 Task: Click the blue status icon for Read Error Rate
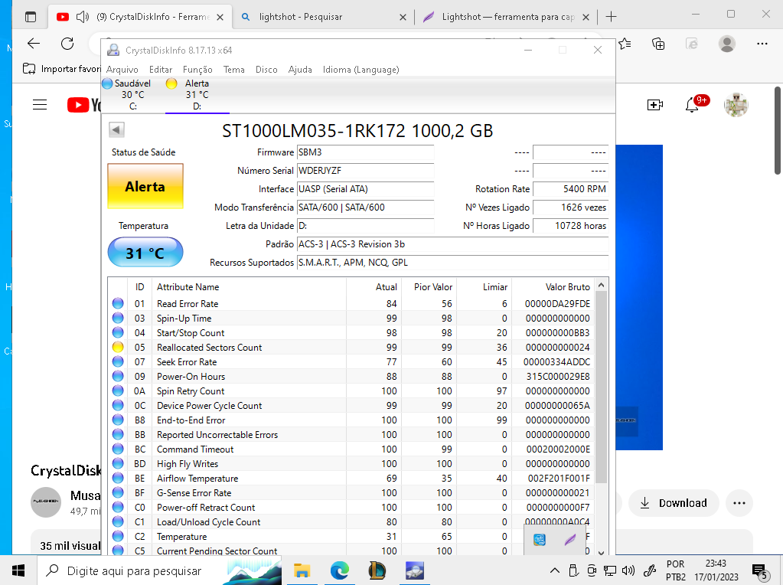118,303
